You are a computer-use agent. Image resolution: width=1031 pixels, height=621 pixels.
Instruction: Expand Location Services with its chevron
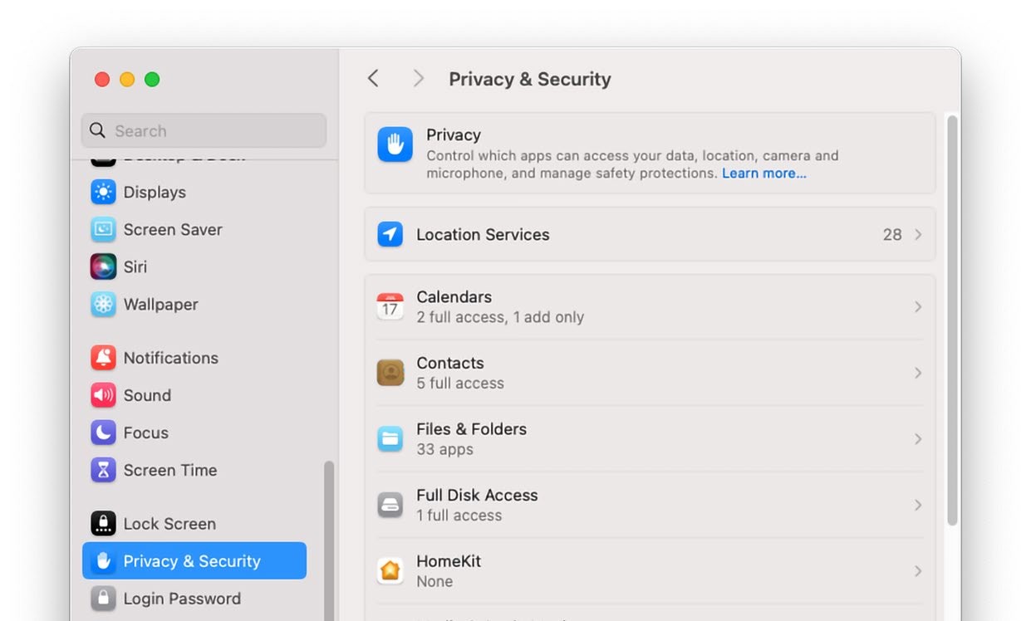[x=918, y=234]
